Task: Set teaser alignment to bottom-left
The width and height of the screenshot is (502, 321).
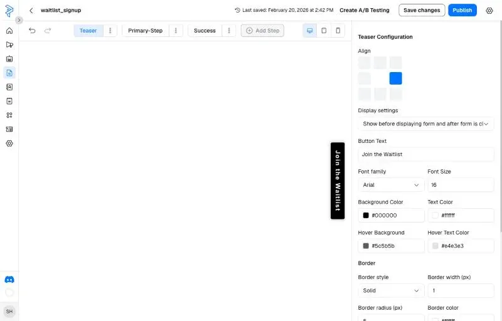Action: [x=365, y=94]
